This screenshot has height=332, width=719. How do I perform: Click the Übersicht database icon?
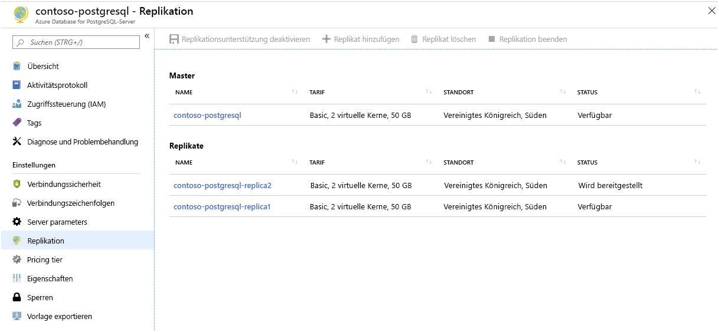(x=17, y=66)
